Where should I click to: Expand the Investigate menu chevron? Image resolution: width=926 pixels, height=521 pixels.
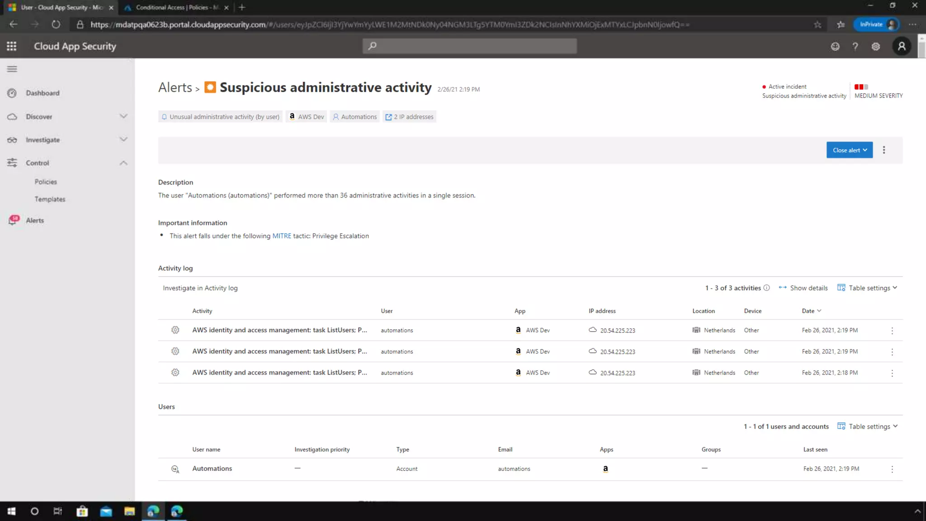[123, 139]
